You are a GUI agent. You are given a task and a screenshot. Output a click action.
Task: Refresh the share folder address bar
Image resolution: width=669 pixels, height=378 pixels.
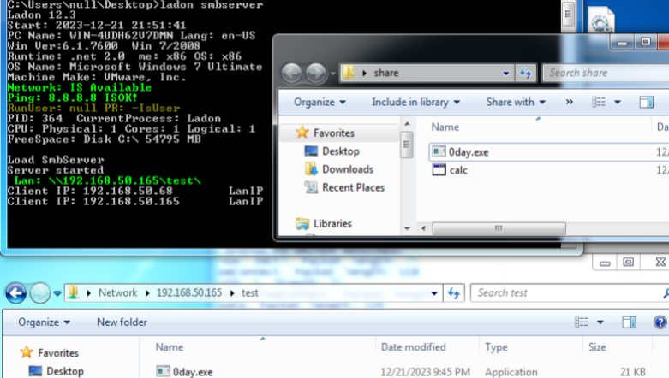click(526, 73)
